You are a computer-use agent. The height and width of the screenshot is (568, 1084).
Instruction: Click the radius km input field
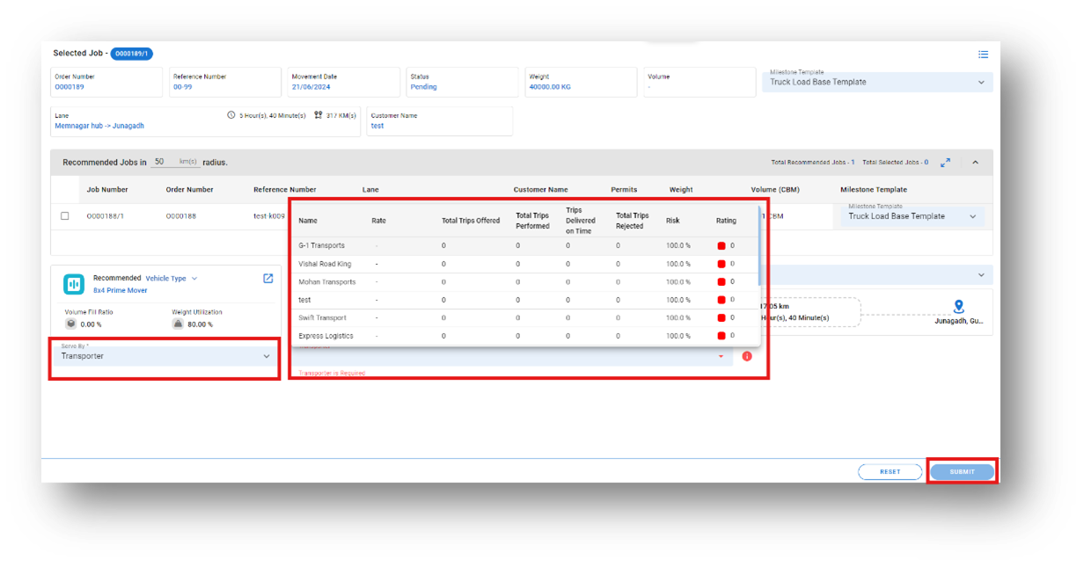click(174, 162)
